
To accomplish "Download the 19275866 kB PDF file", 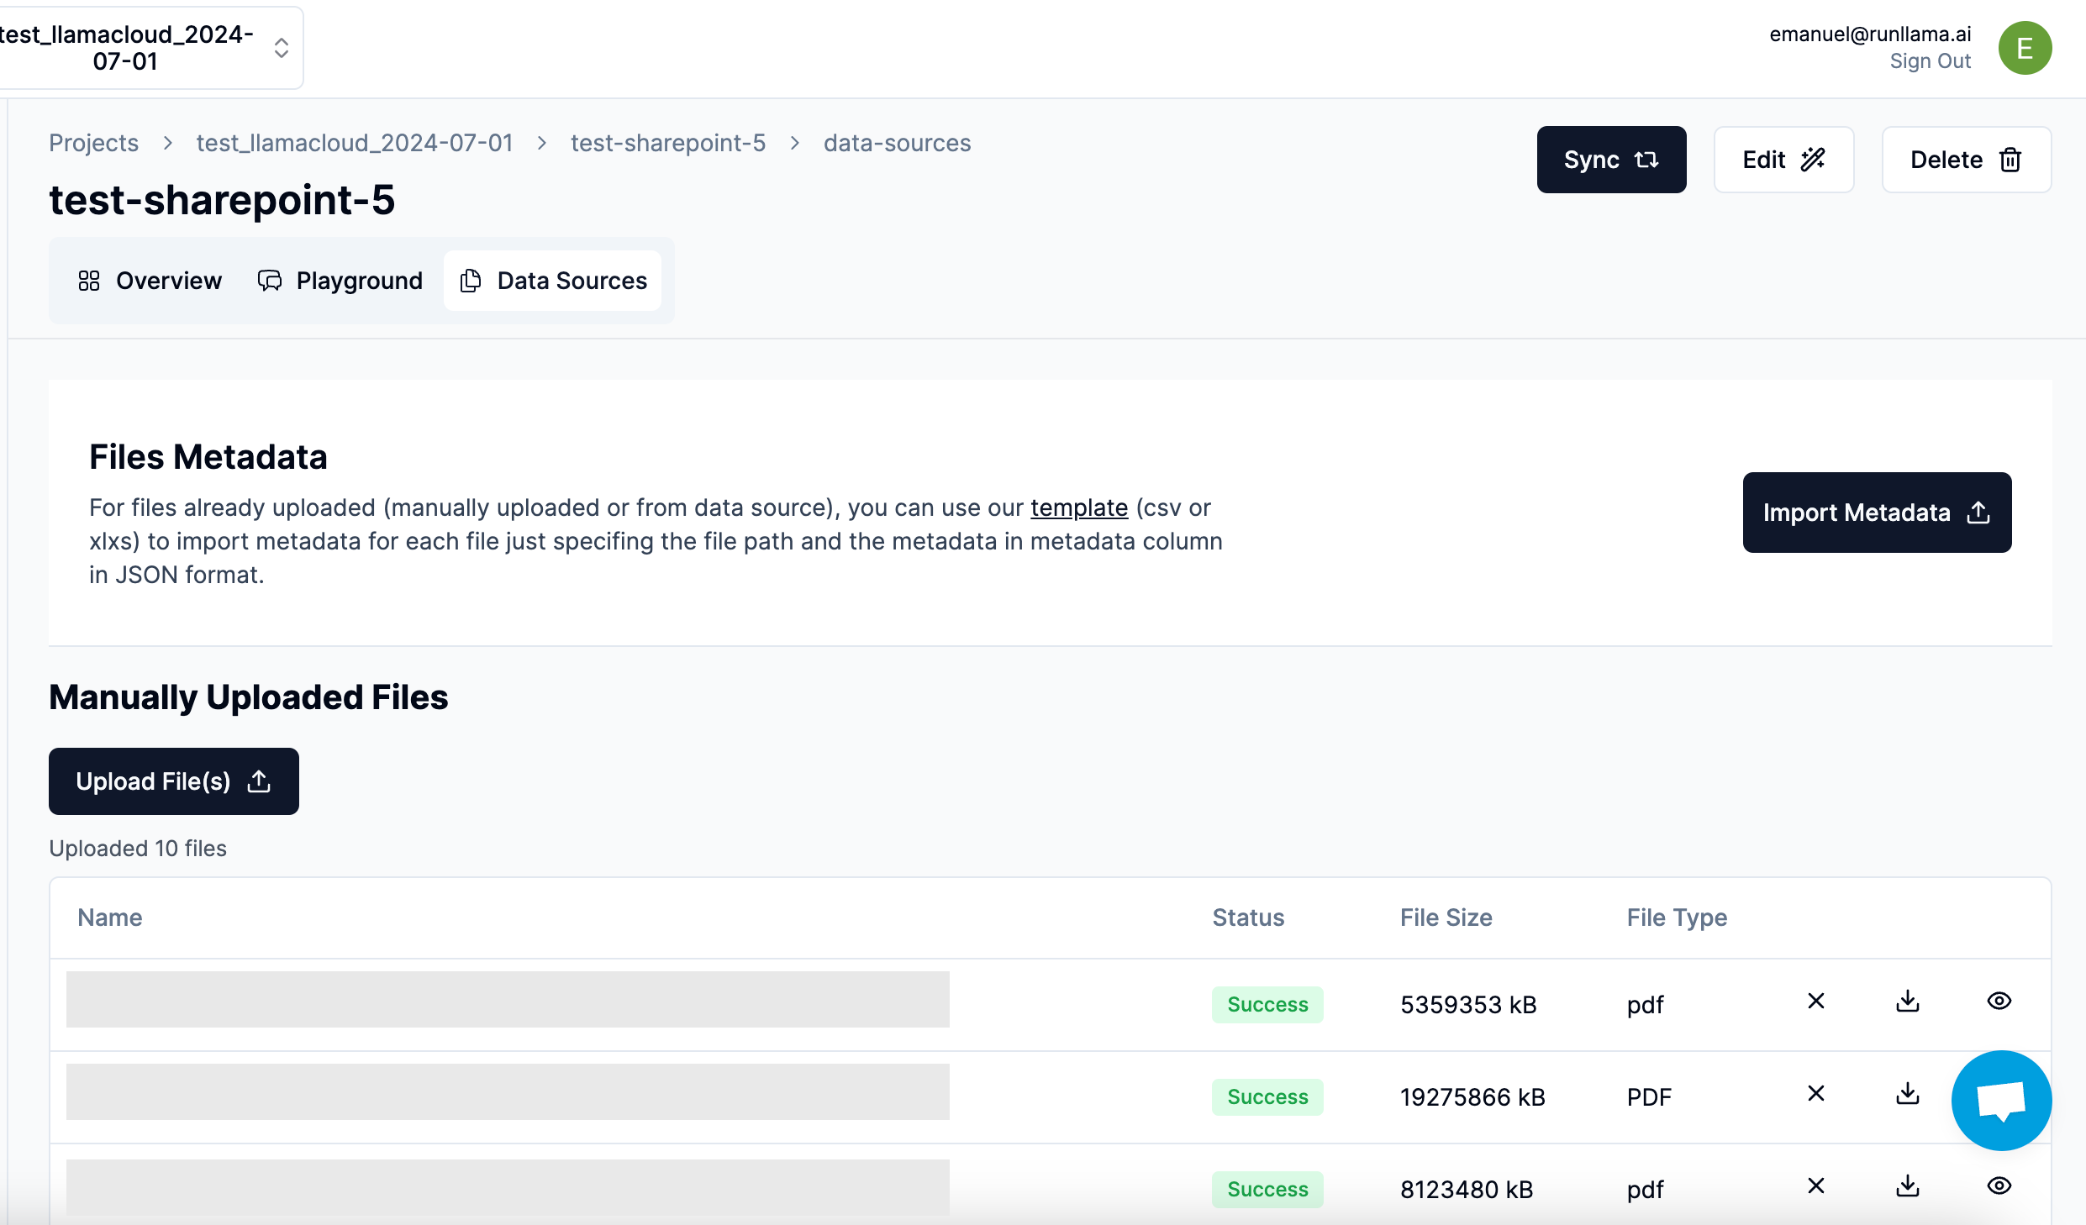I will [x=1907, y=1093].
